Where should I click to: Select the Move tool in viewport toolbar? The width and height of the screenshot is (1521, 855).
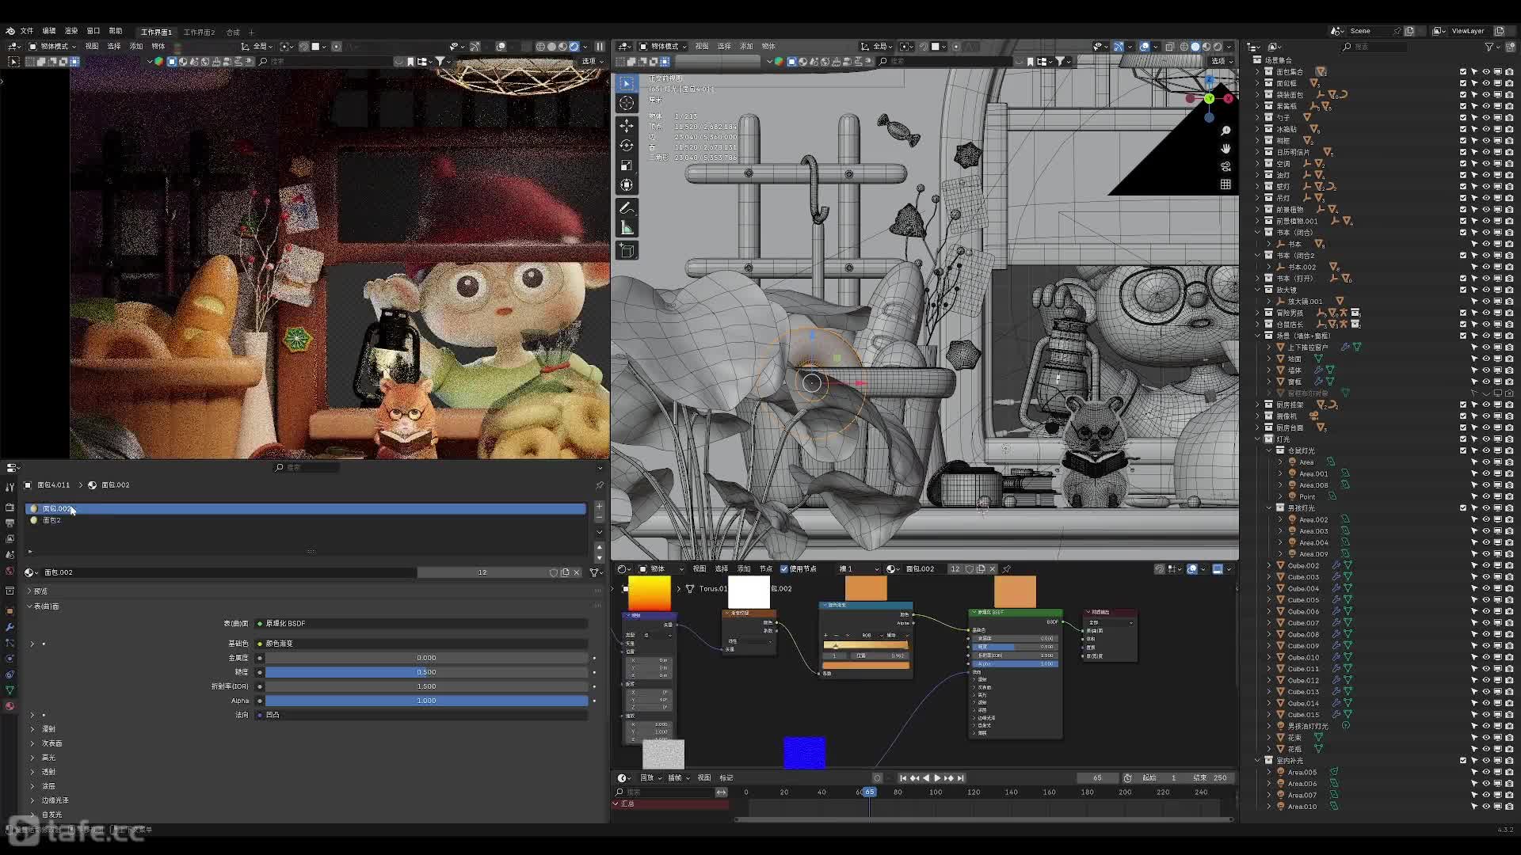[627, 126]
